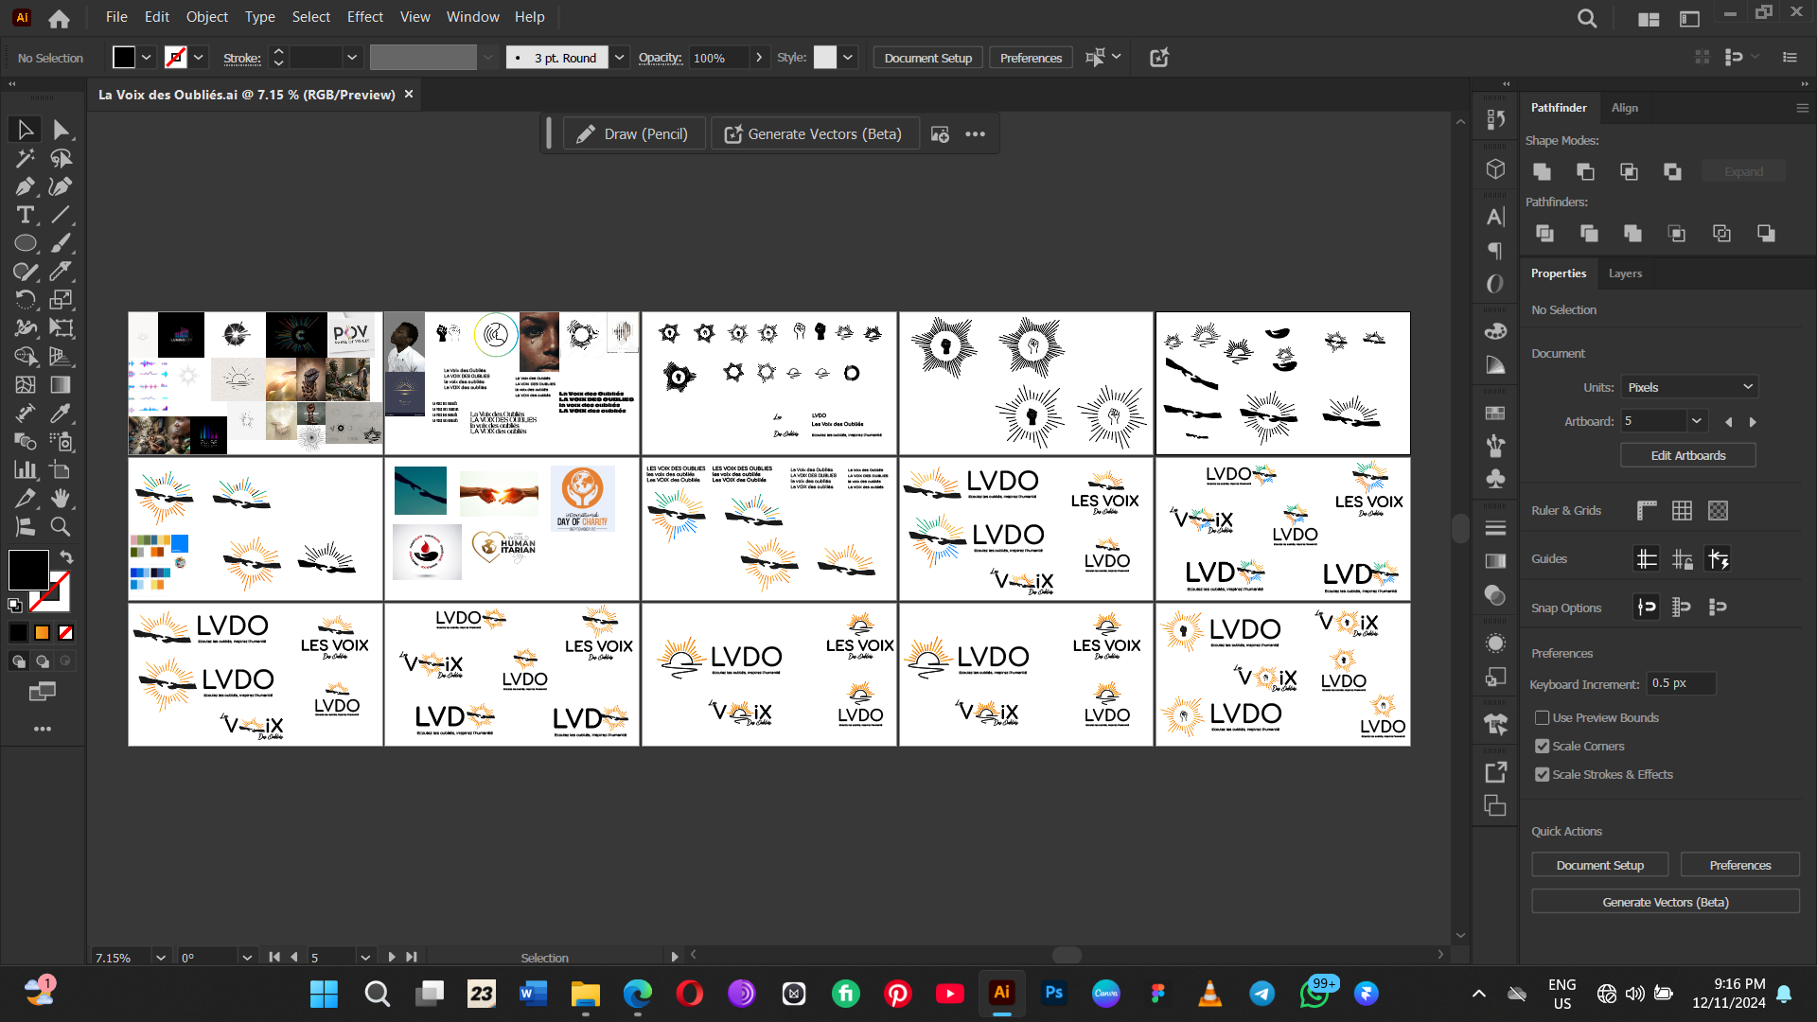This screenshot has width=1817, height=1022.
Task: Select the Column Graph tool
Action: [x=26, y=470]
